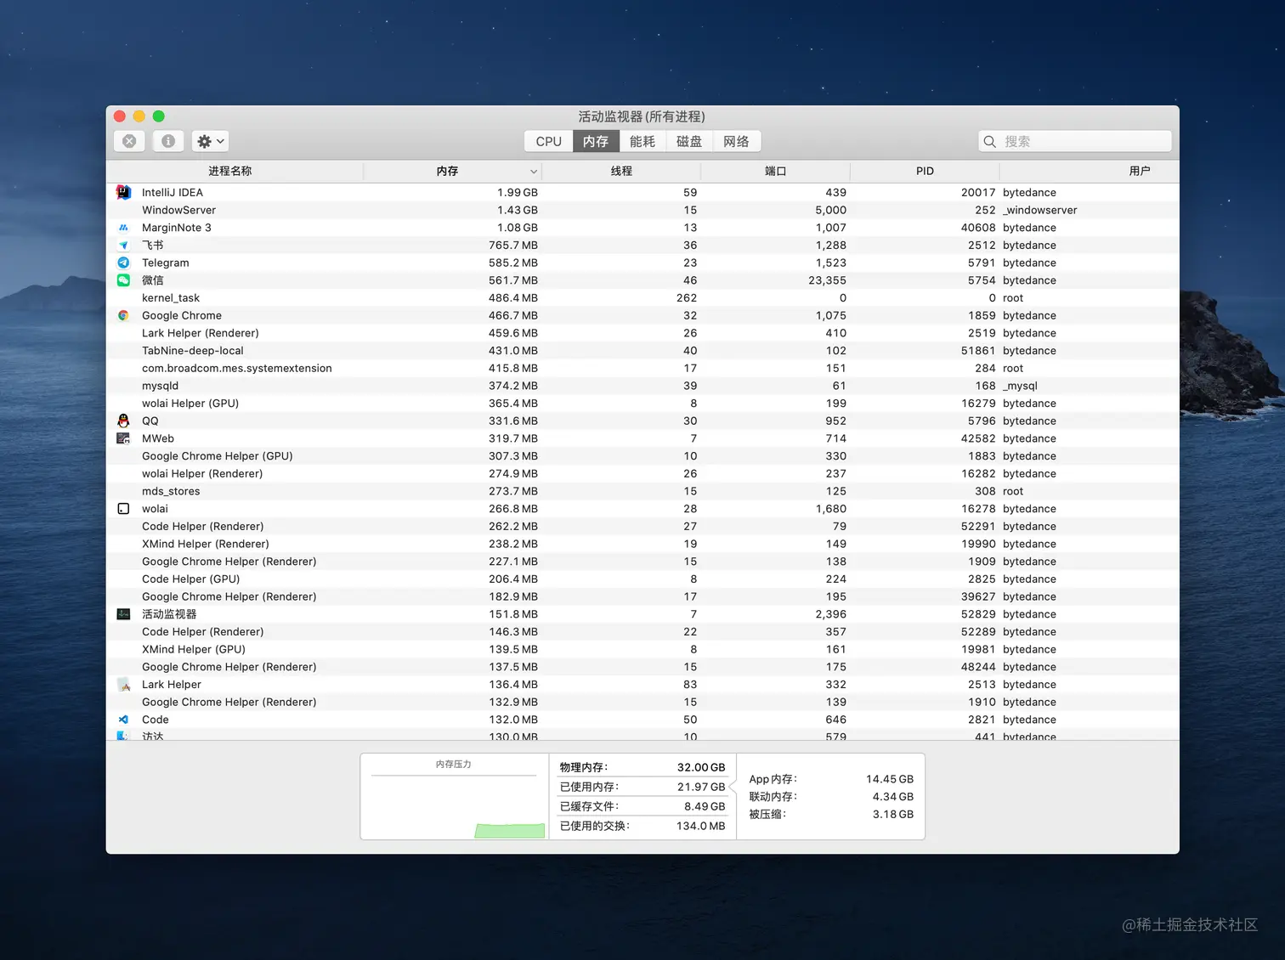Click the 飞书 process icon

[x=123, y=245]
